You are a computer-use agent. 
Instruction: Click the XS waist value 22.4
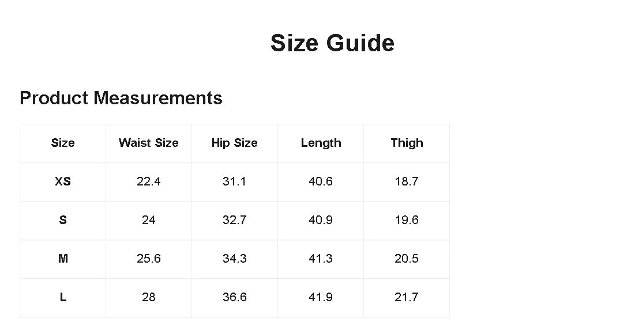149,181
